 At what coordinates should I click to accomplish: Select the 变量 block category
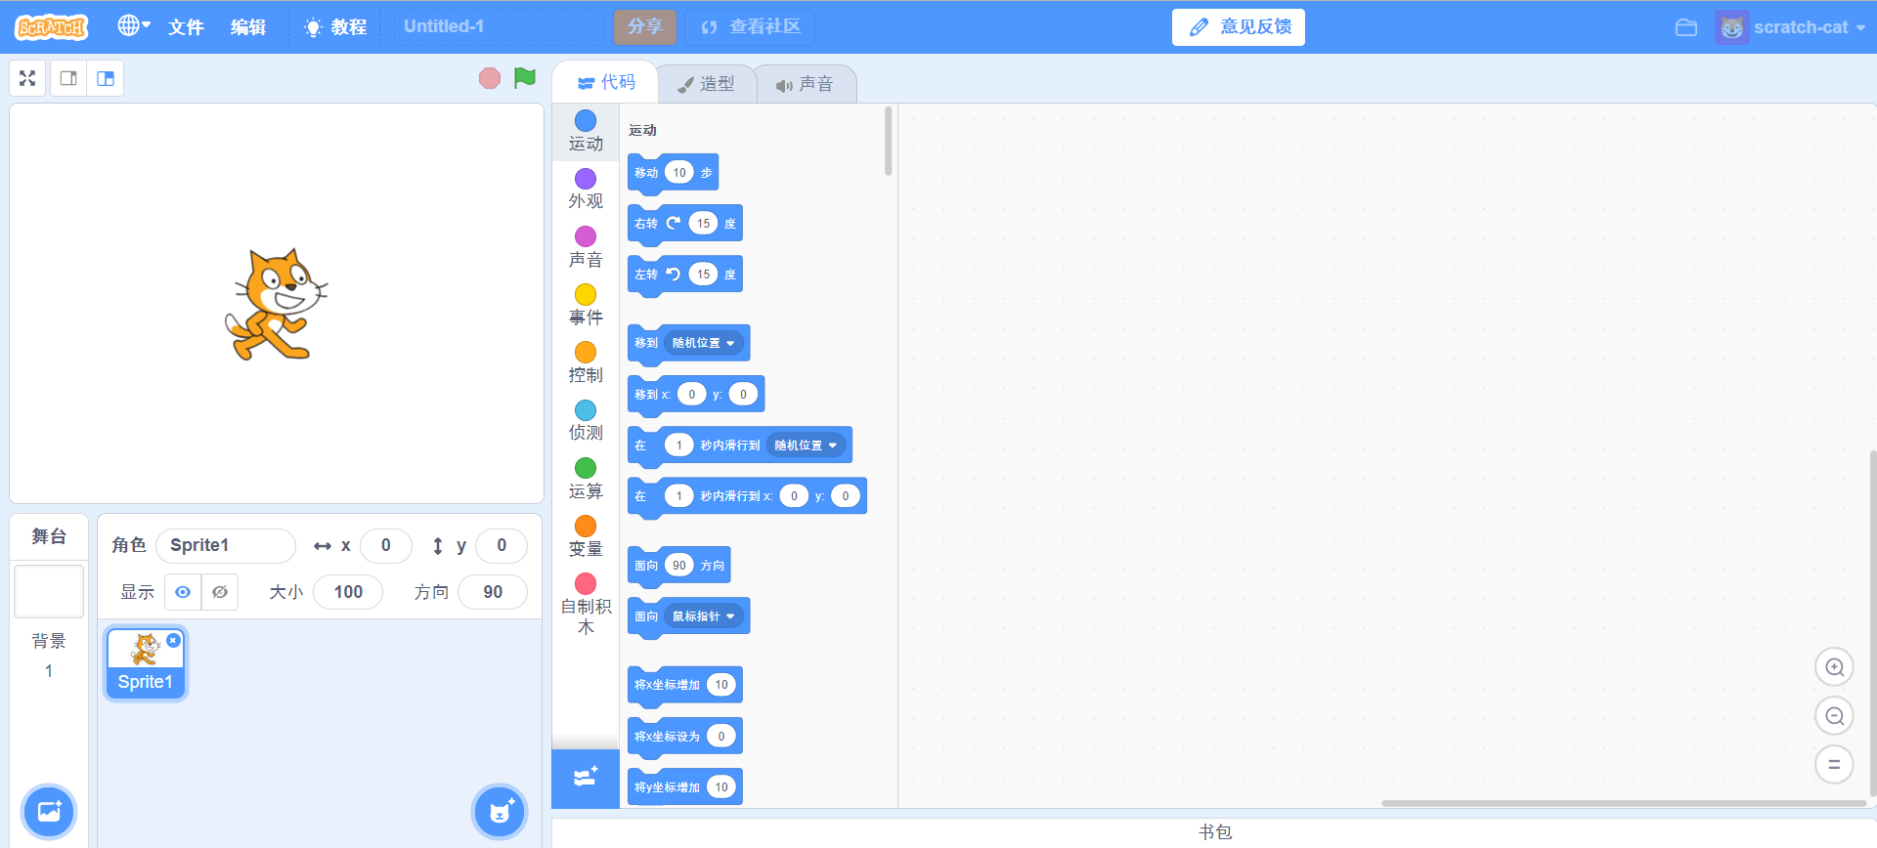pos(586,536)
